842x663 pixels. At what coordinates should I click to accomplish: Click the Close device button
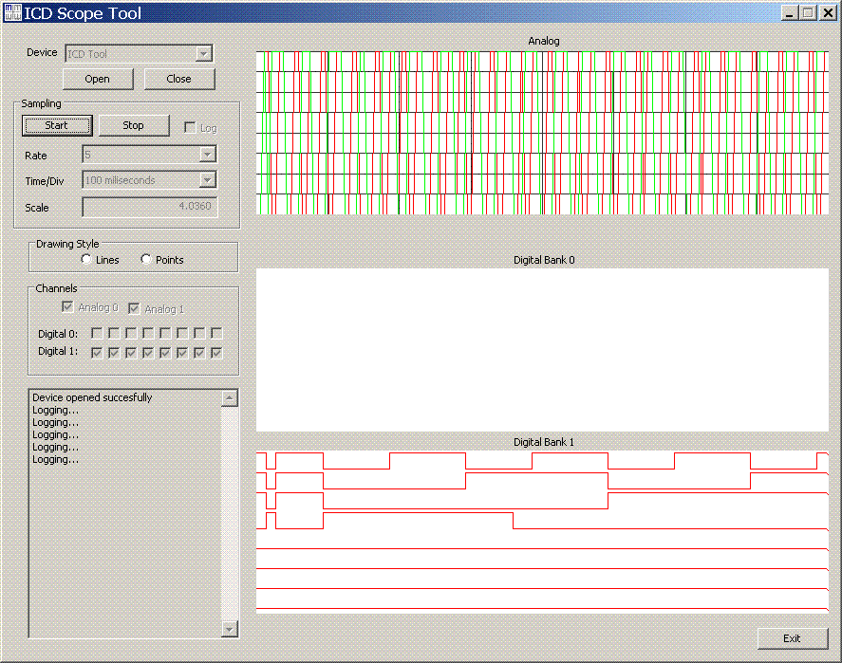(179, 79)
